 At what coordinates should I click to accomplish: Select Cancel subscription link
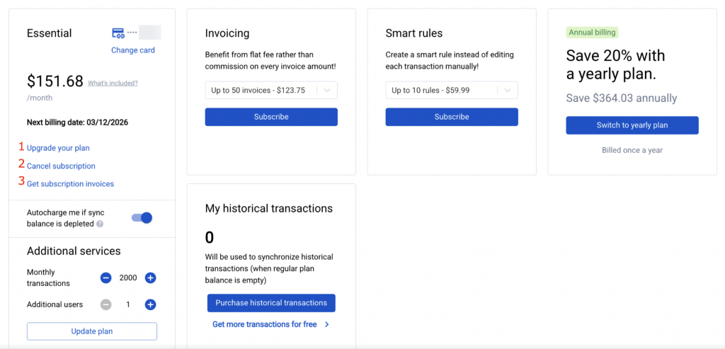click(x=61, y=166)
